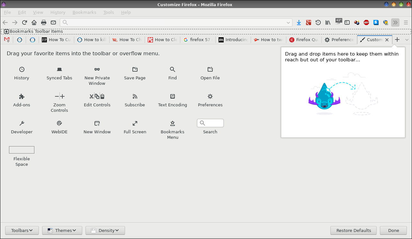This screenshot has height=239, width=412.
Task: Click the Developer wrench icon
Action: (x=22, y=123)
